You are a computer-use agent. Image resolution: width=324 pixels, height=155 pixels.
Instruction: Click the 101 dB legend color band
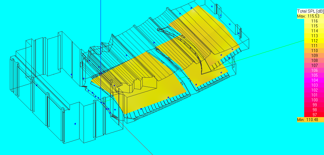pos(314,95)
